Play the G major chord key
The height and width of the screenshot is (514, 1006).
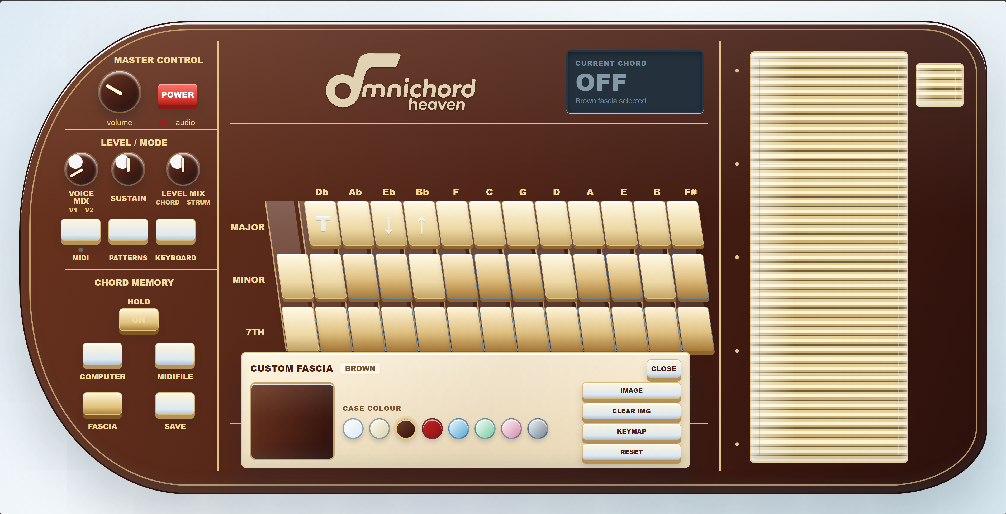coord(521,224)
